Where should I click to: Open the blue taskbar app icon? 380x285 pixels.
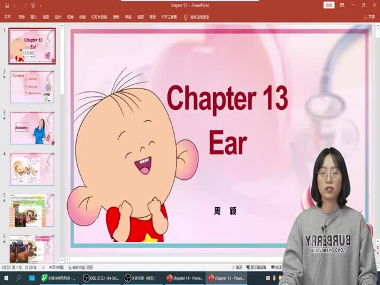[x=31, y=278]
